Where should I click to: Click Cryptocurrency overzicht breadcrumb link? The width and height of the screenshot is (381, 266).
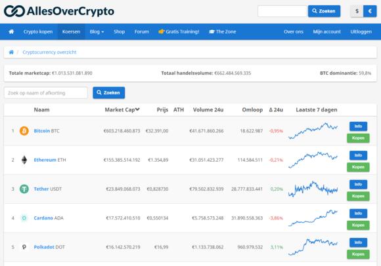pos(49,52)
